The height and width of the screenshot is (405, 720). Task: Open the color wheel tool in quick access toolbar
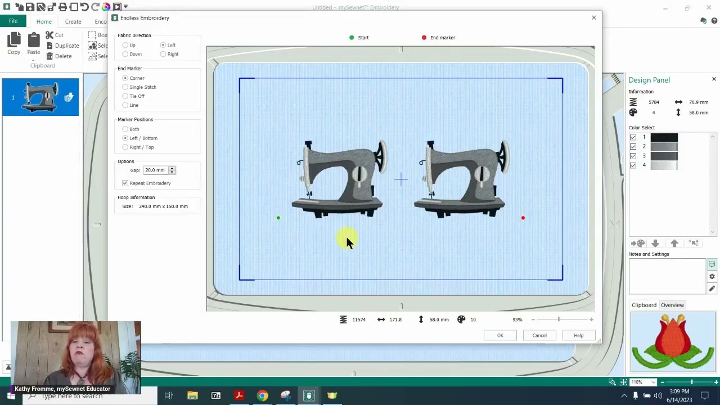pyautogui.click(x=106, y=7)
